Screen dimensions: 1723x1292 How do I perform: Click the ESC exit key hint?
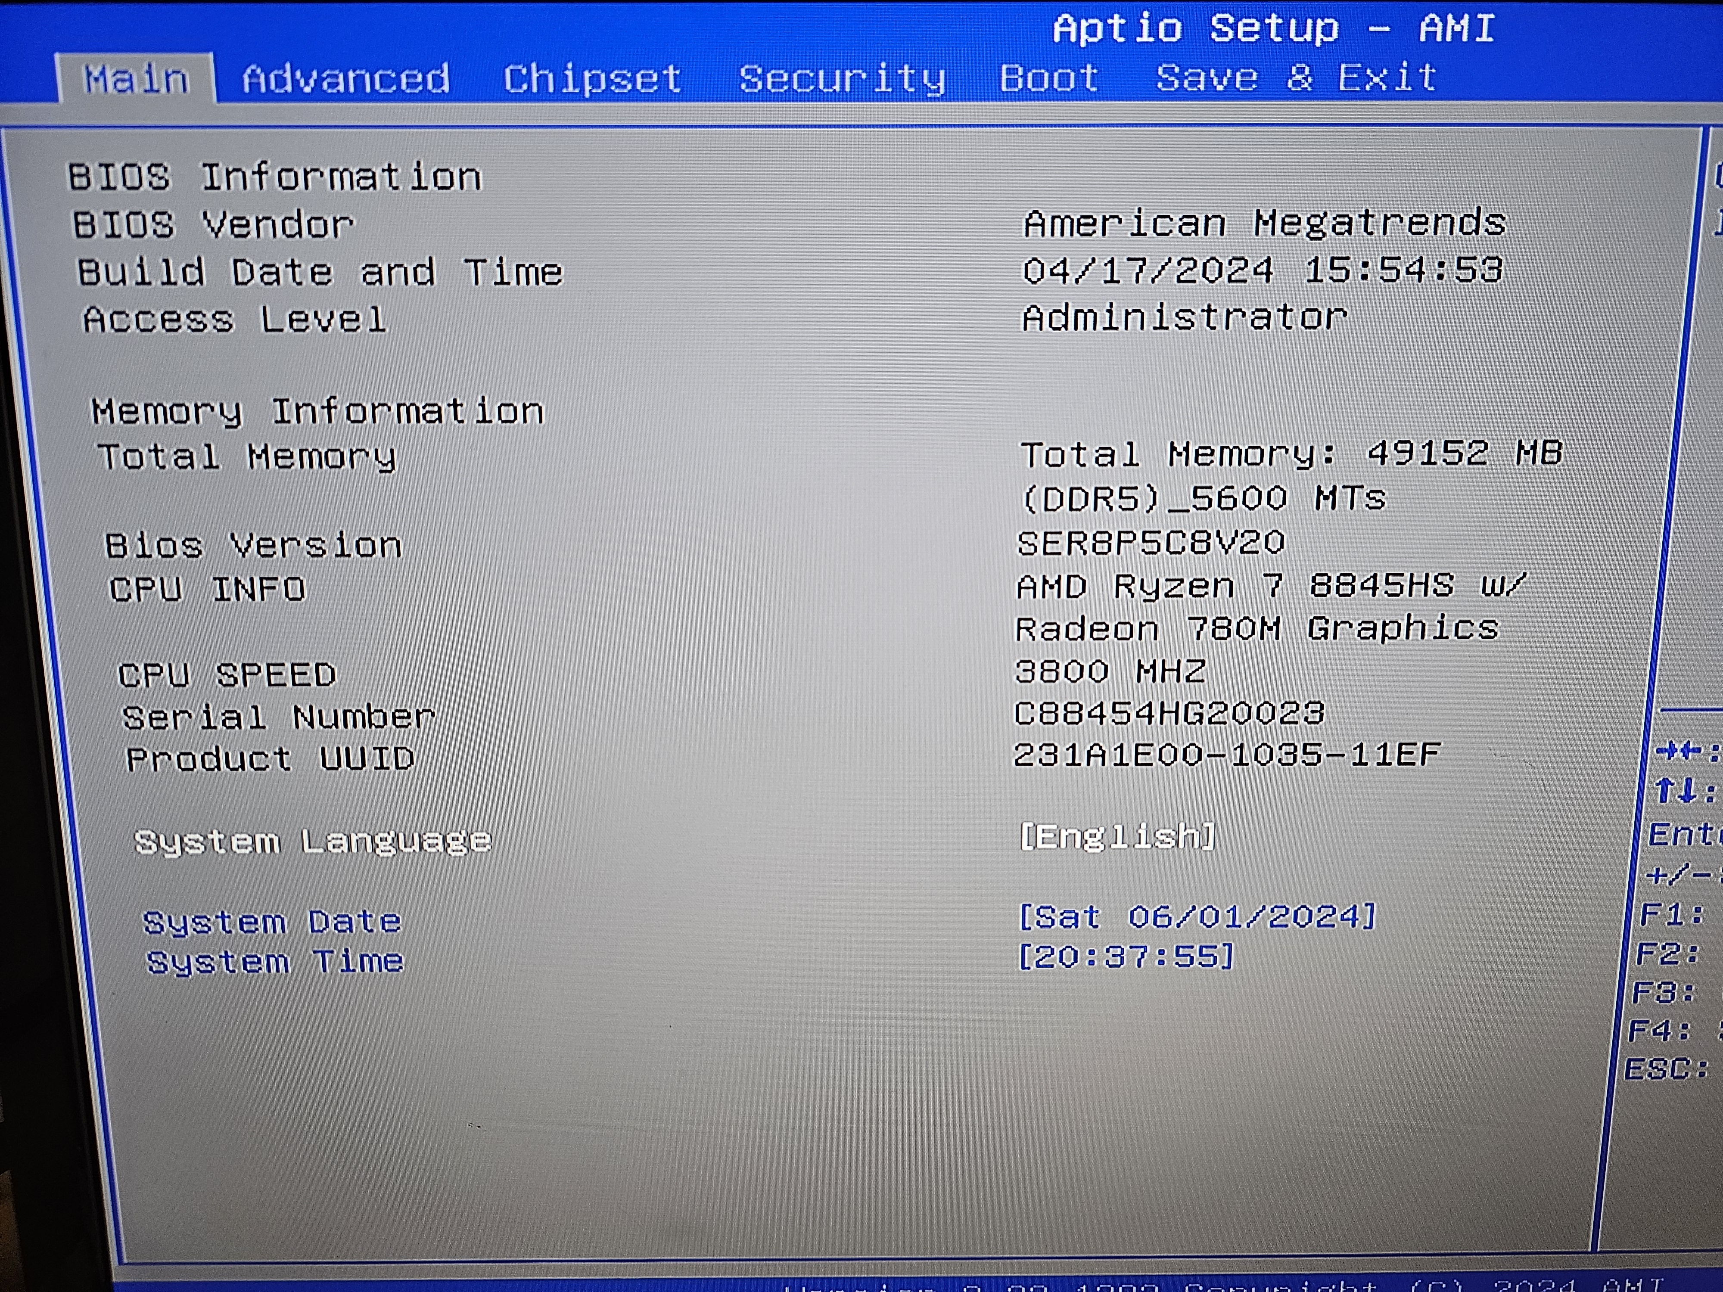(1665, 1068)
